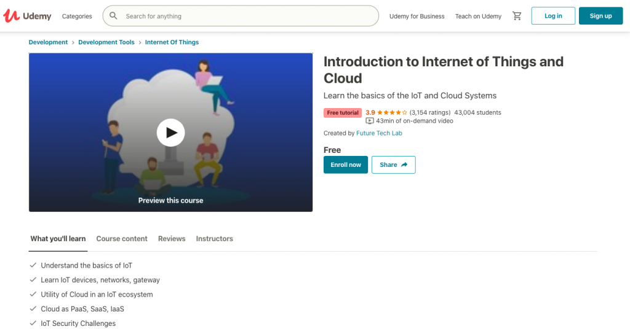630x329 pixels.
Task: Click chevron after Development Tools breadcrumb
Action: click(x=140, y=42)
